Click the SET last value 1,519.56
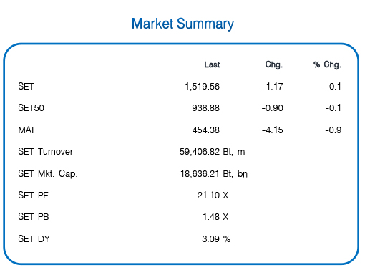 point(202,87)
